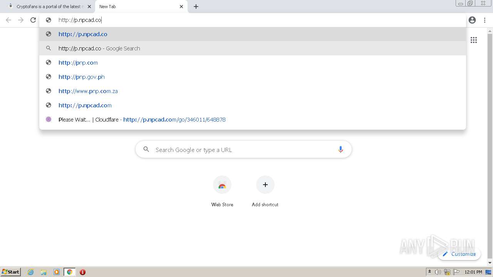Image resolution: width=493 pixels, height=277 pixels.
Task: Click the 12:01 PM taskbar clock
Action: pos(473,272)
